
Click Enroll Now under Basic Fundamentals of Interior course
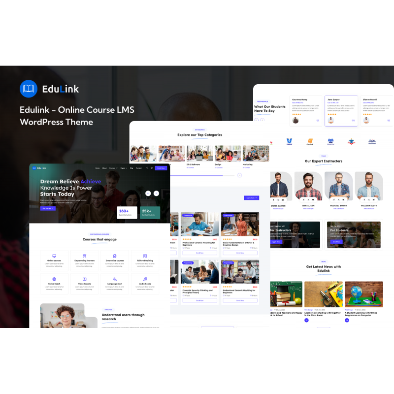240,253
